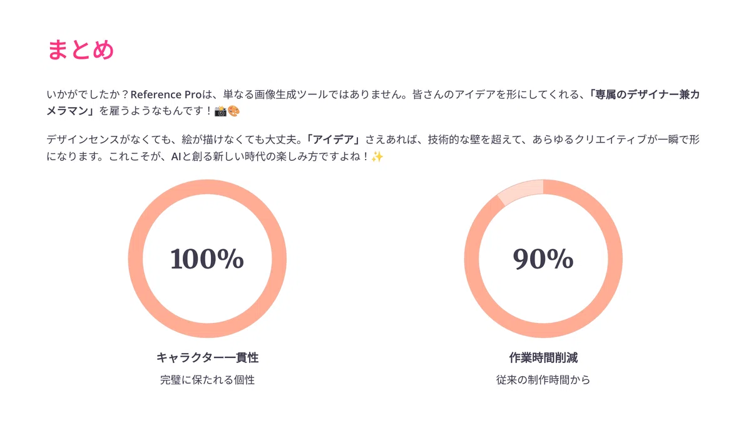Click the キャラクター一貫性 label
Screen dimensions: 751x425
coord(207,357)
